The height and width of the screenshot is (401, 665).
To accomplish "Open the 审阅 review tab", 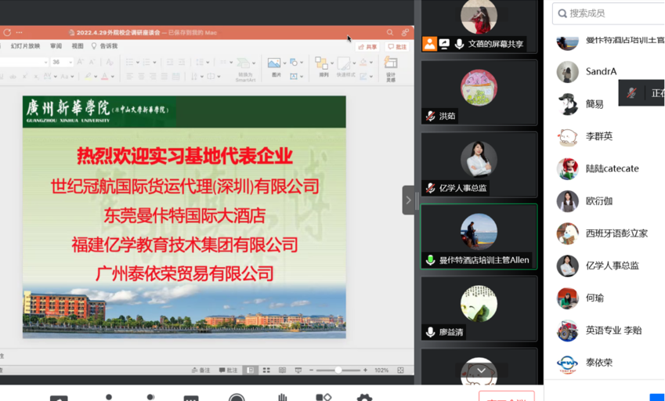I will [56, 47].
